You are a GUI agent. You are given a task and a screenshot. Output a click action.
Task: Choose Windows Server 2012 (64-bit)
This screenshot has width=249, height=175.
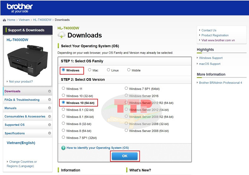click(126, 109)
